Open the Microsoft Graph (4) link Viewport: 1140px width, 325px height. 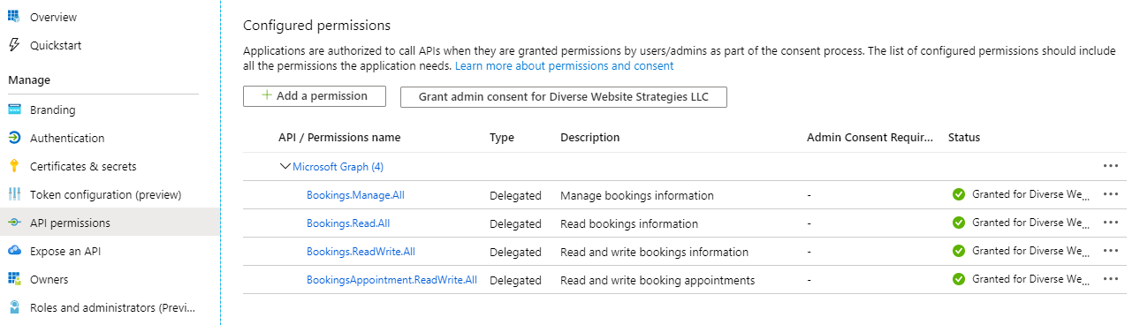pyautogui.click(x=338, y=166)
